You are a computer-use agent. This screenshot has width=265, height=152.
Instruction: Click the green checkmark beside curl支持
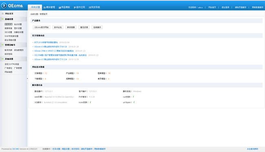pyautogui.click(x=133, y=97)
